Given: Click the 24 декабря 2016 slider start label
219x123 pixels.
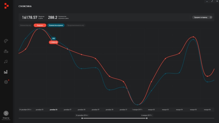Looking at the screenshot, I should click(x=82, y=115).
